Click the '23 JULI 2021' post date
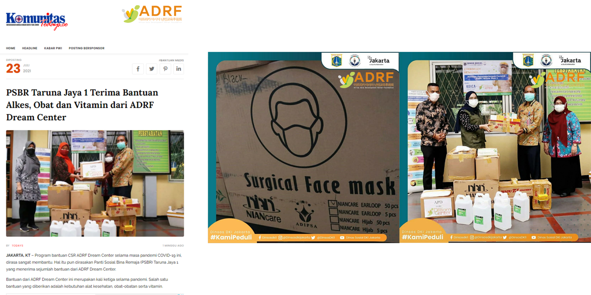This screenshot has width=591, height=295. (18, 68)
